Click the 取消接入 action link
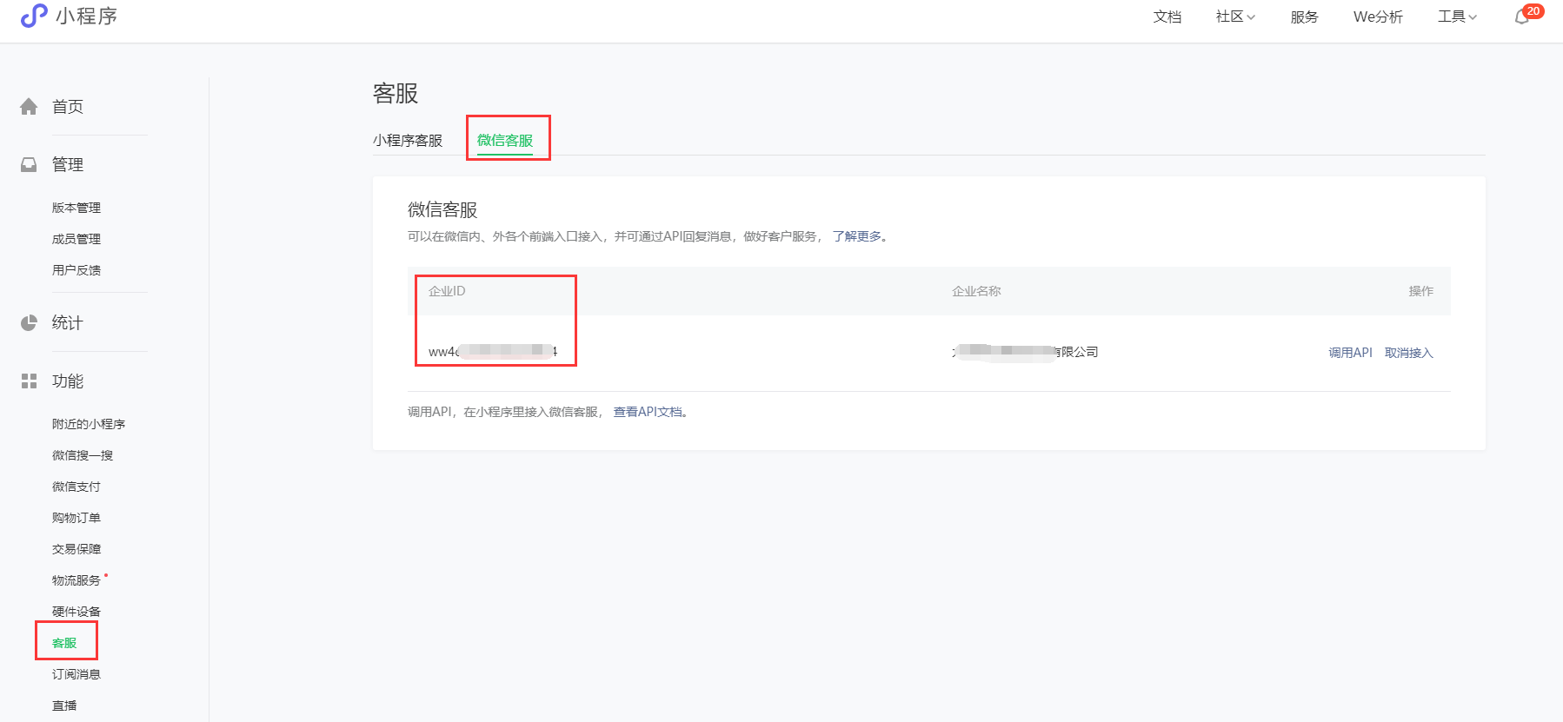 [x=1409, y=353]
